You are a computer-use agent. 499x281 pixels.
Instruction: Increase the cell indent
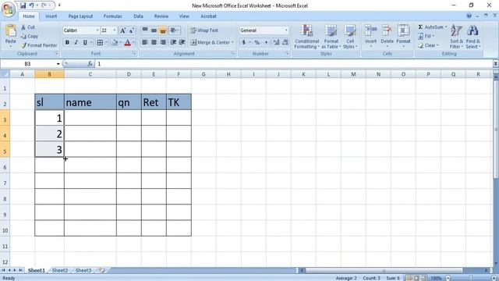[x=182, y=42]
